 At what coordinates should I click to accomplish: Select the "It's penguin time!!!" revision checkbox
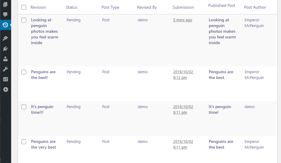pyautogui.click(x=24, y=107)
